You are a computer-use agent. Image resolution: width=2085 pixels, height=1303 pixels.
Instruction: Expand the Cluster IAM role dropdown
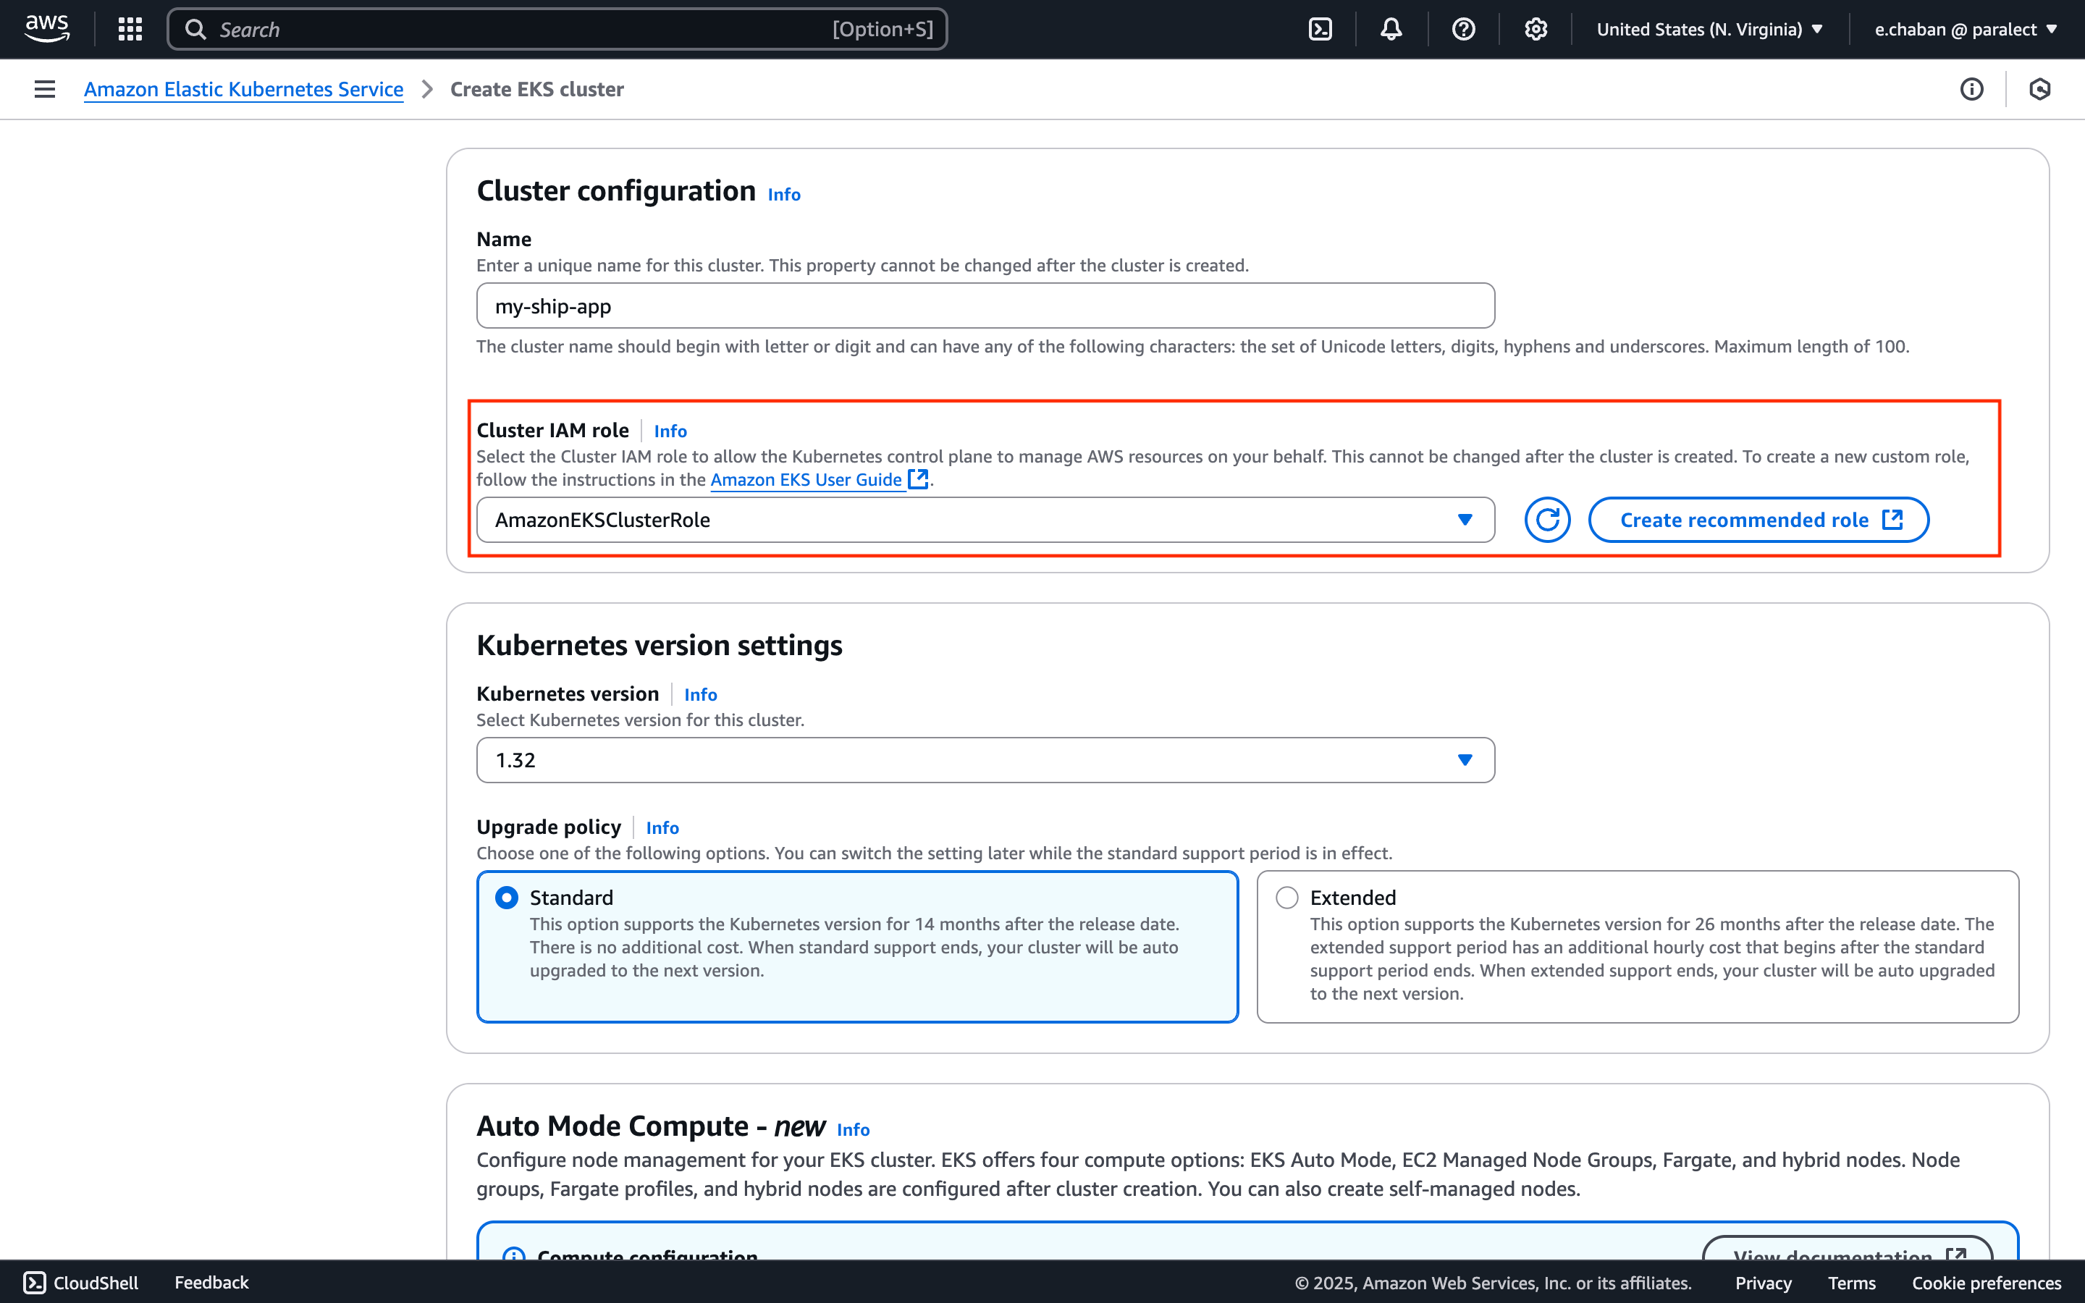point(985,520)
